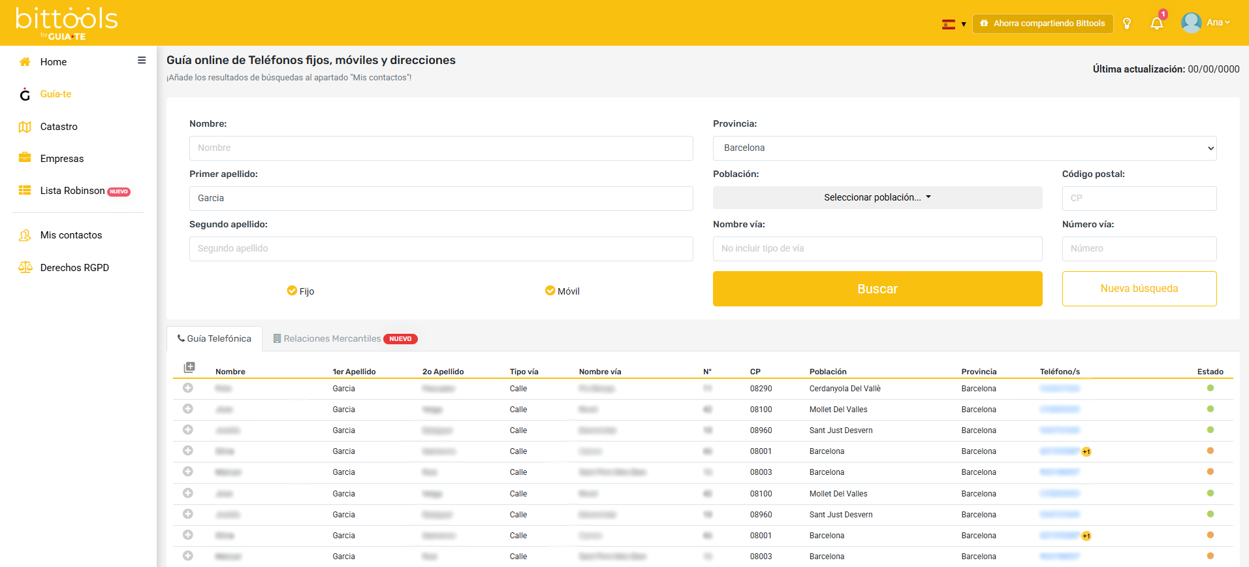Click the Lista Robinson list icon
This screenshot has width=1249, height=567.
[25, 190]
